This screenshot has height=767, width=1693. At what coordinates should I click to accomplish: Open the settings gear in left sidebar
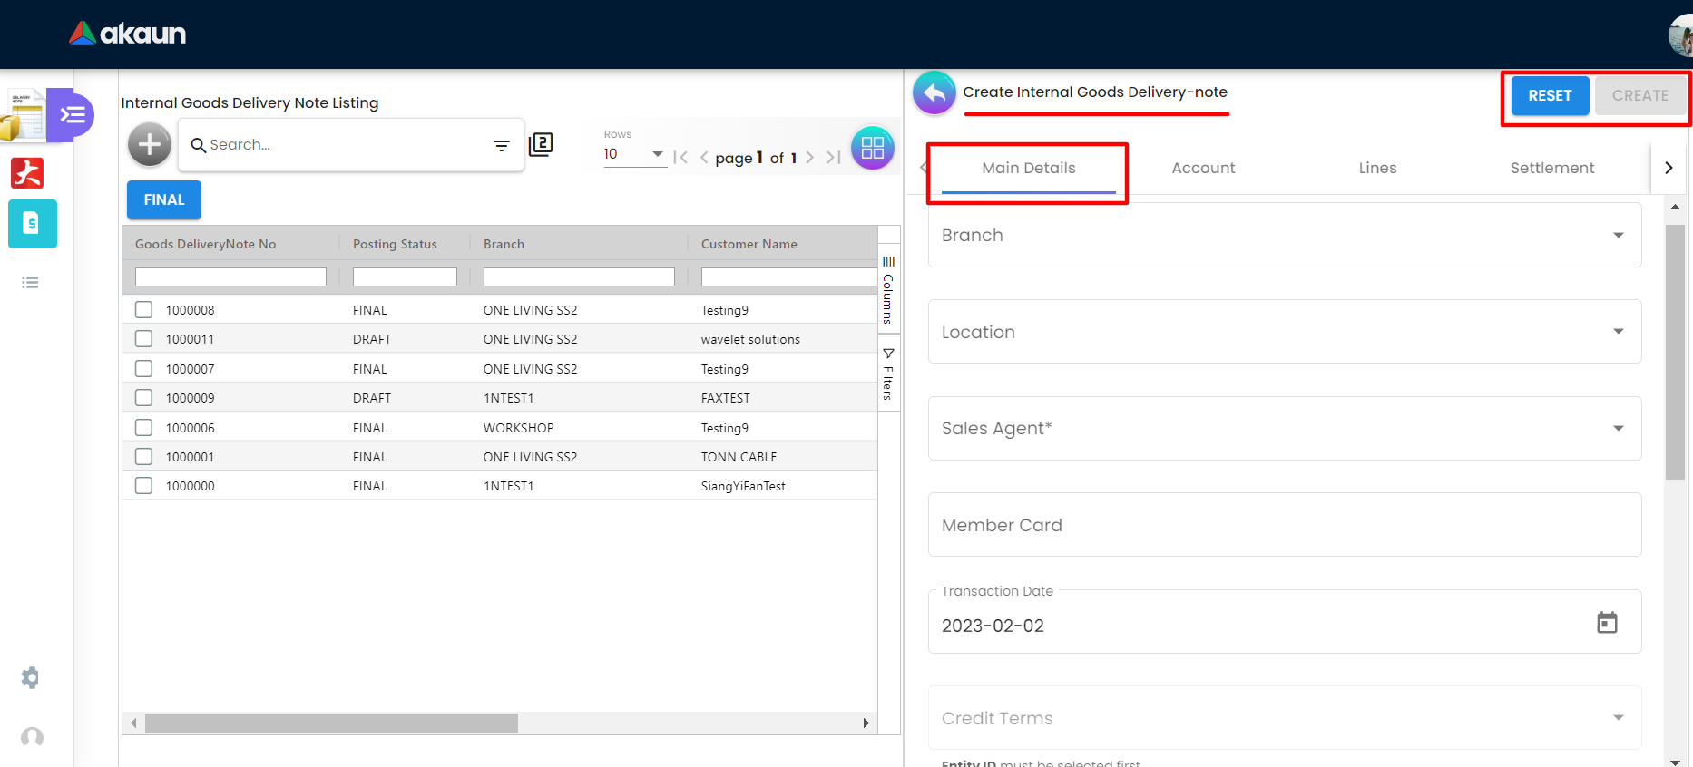tap(30, 677)
